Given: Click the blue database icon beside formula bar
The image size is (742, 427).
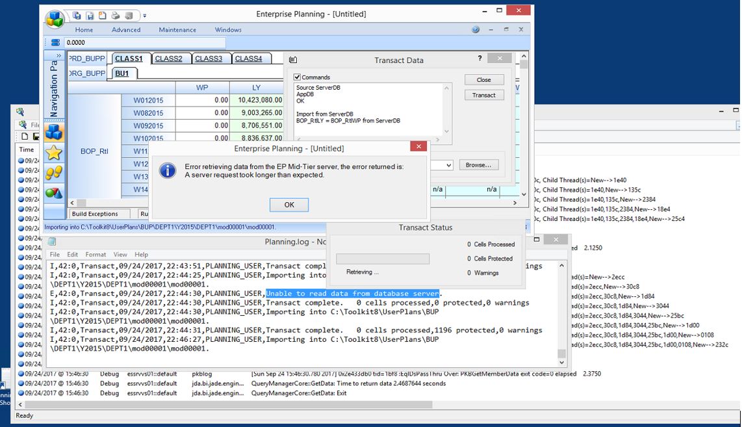Looking at the screenshot, I should pyautogui.click(x=55, y=42).
